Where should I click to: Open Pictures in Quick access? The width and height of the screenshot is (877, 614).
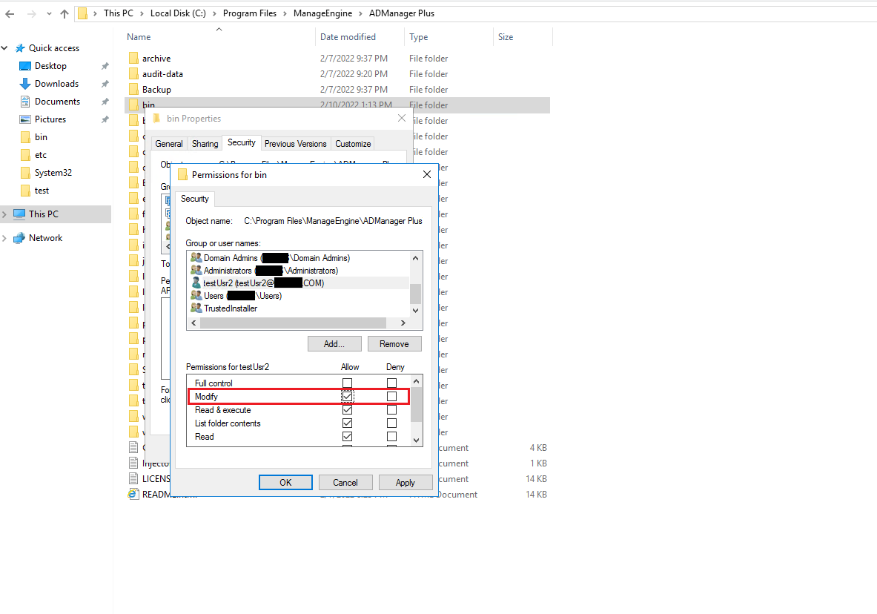click(50, 119)
